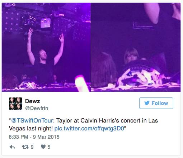The image size is (183, 158).
Task: Like the tweet with the heart icon
Action: 43,147
